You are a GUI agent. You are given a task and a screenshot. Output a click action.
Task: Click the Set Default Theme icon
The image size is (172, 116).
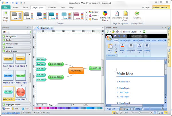(105, 16)
